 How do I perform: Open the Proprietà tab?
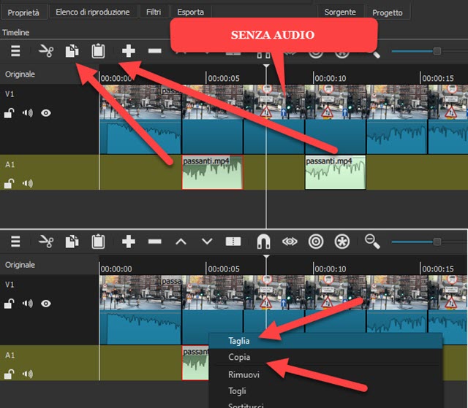click(x=23, y=12)
